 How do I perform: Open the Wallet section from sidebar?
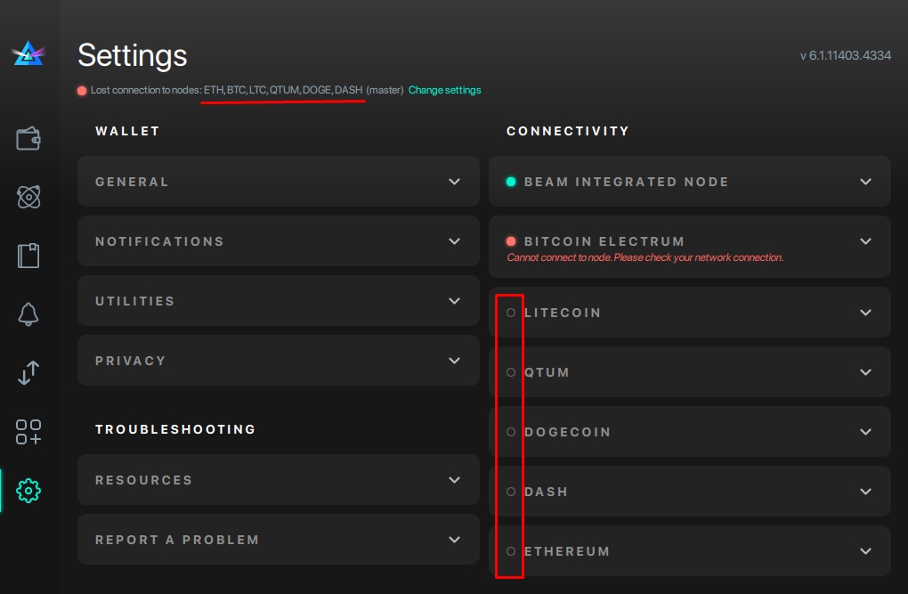point(28,138)
